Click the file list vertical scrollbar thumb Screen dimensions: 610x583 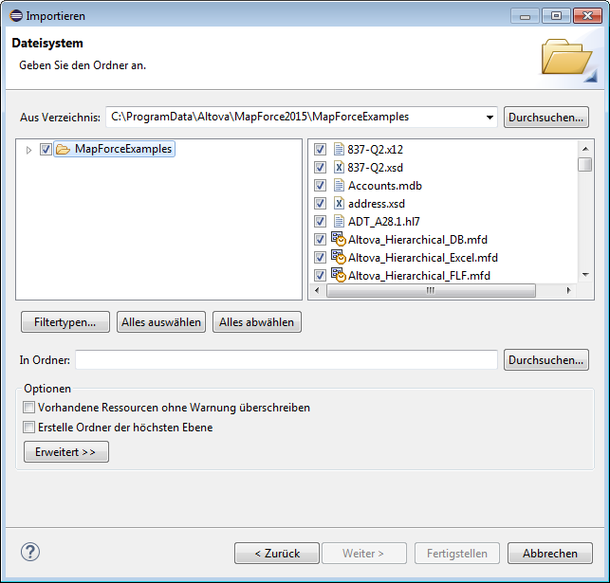(x=584, y=164)
